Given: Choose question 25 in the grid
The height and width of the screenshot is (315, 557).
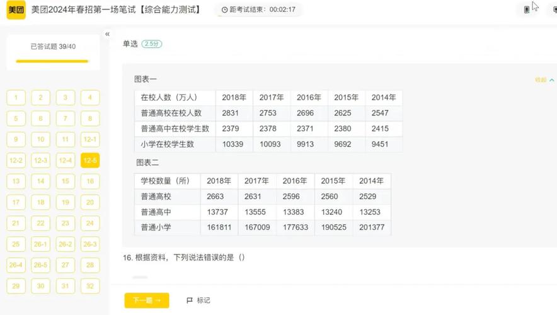Looking at the screenshot, I should 16,244.
